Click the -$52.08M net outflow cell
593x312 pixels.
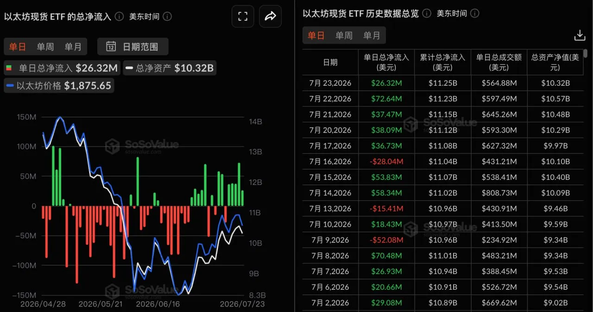coord(386,240)
